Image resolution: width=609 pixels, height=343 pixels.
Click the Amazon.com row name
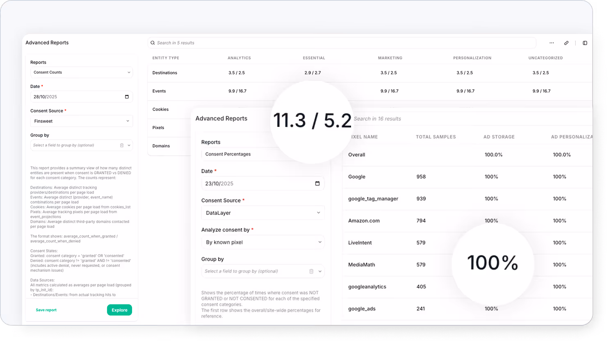364,221
